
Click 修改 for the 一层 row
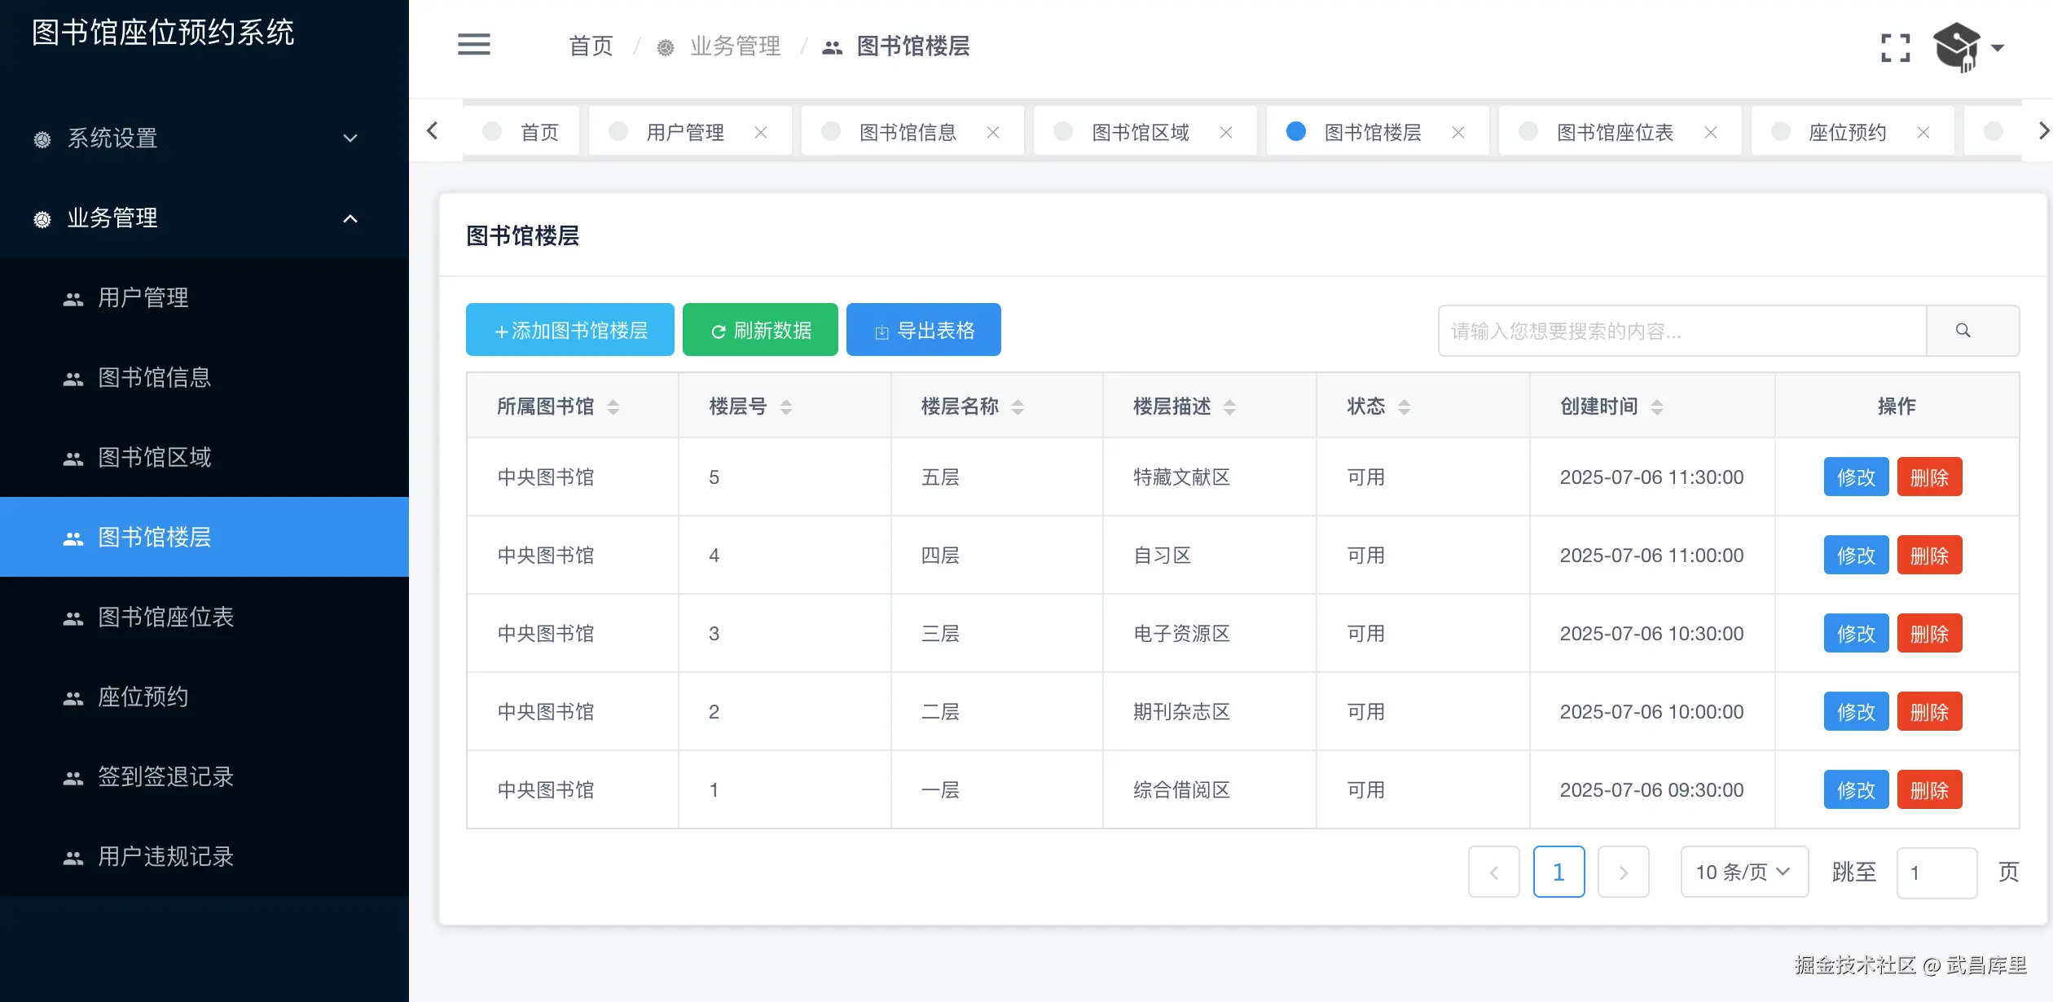[x=1855, y=790]
